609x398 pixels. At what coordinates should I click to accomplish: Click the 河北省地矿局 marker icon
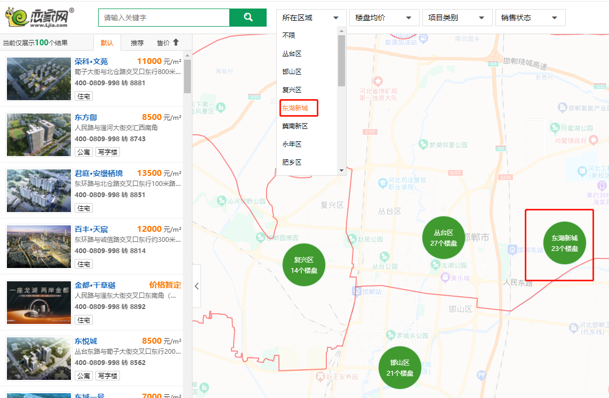coord(378,82)
